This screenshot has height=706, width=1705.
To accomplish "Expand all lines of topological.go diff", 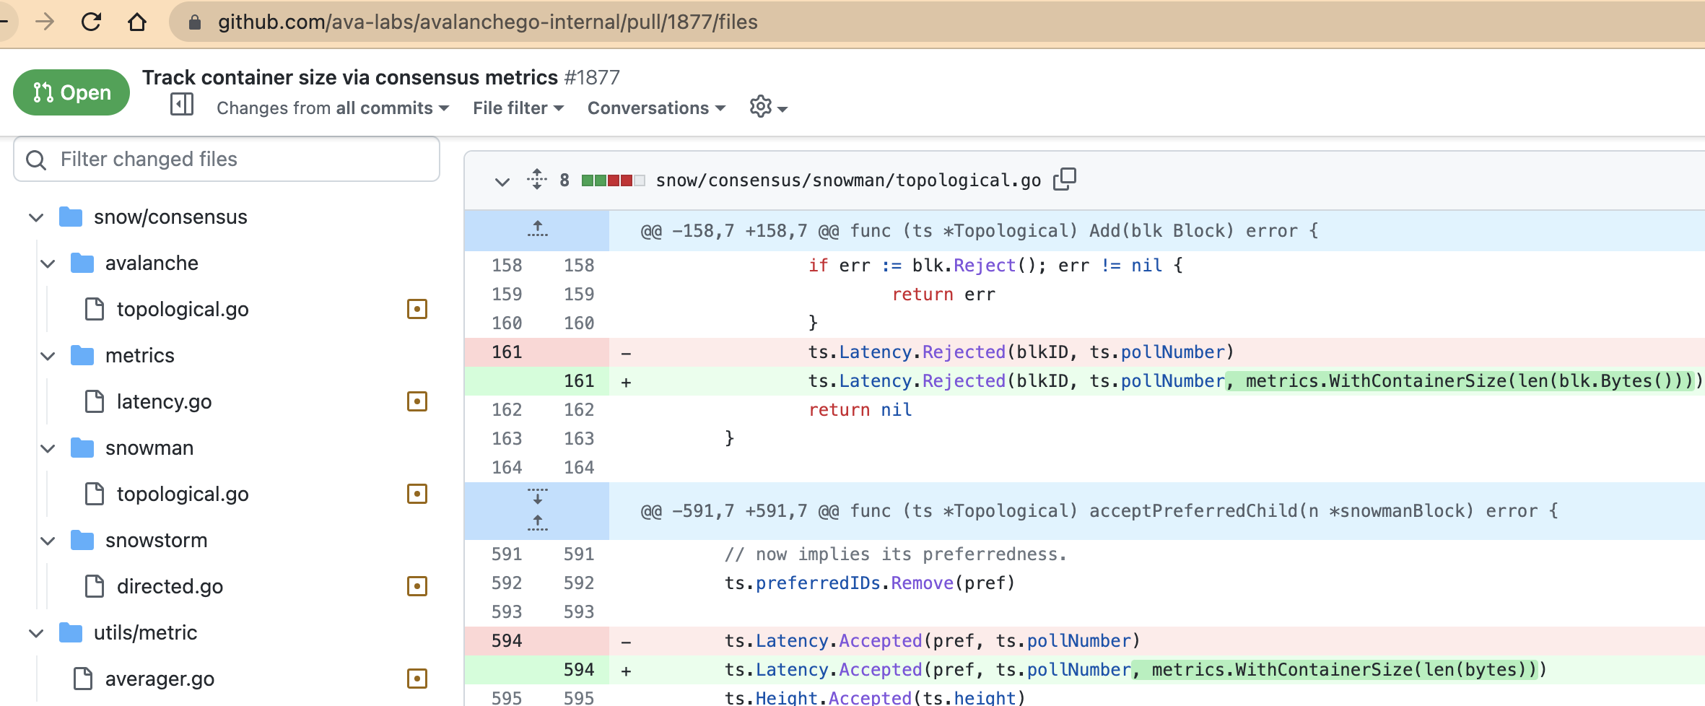I will 537,179.
